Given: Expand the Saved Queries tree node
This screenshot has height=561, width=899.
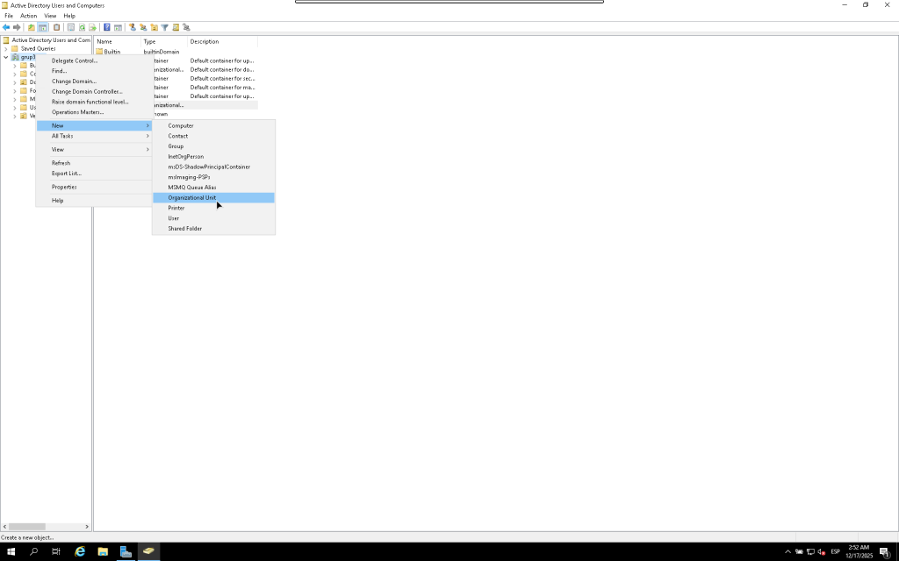Looking at the screenshot, I should pyautogui.click(x=6, y=49).
